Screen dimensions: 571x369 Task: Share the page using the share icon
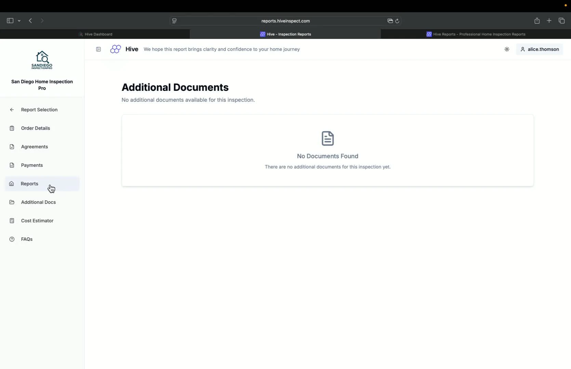coord(537,20)
